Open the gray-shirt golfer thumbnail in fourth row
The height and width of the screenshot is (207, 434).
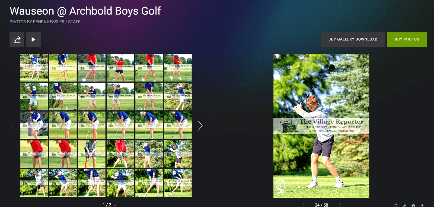pyautogui.click(x=92, y=154)
